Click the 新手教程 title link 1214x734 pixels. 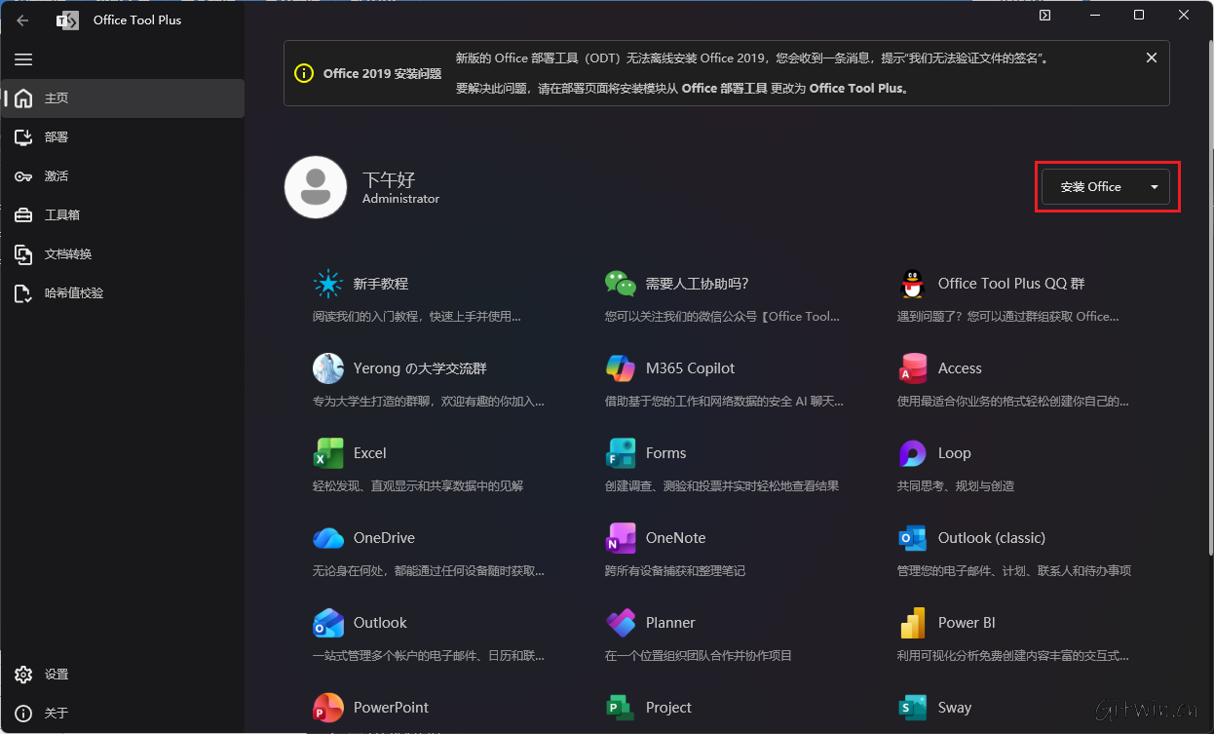click(381, 284)
